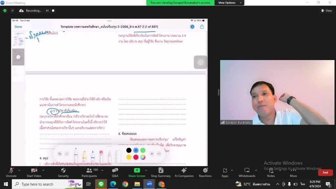Open the Participants panel
This screenshot has width=336, height=189.
point(89,173)
